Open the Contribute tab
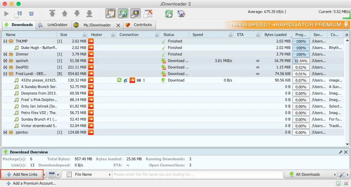This screenshot has height=187, width=351. click(139, 25)
